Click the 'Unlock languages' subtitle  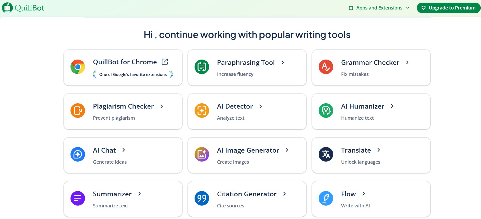tap(361, 162)
